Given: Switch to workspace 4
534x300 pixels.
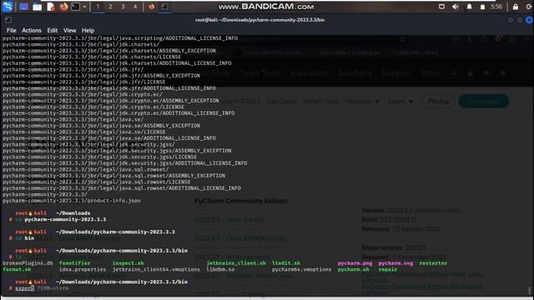Looking at the screenshot, I should pyautogui.click(x=135, y=7).
